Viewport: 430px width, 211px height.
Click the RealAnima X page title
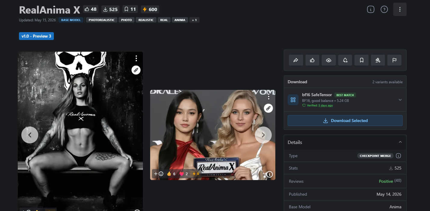50,10
